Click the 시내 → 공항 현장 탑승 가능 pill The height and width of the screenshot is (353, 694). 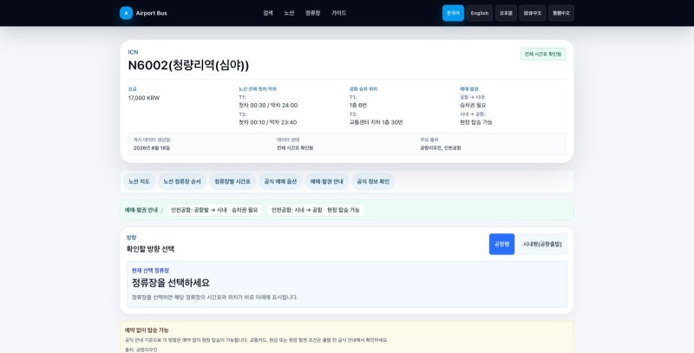[315, 210]
